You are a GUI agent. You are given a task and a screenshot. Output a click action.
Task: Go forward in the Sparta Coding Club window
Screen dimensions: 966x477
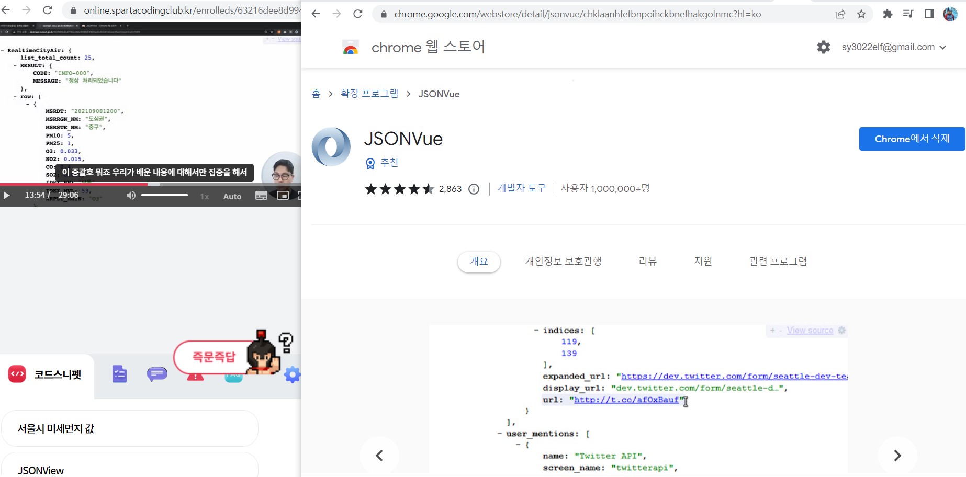(27, 10)
